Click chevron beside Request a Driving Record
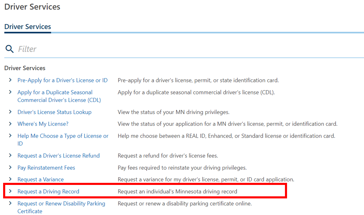This screenshot has width=364, height=215. pos(10,192)
